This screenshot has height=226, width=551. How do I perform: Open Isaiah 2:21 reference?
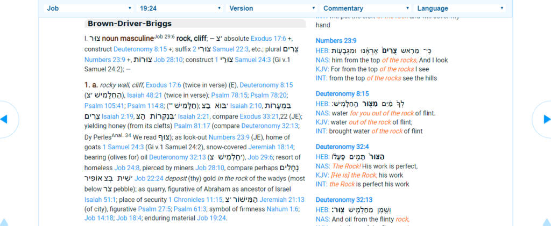coord(194,116)
